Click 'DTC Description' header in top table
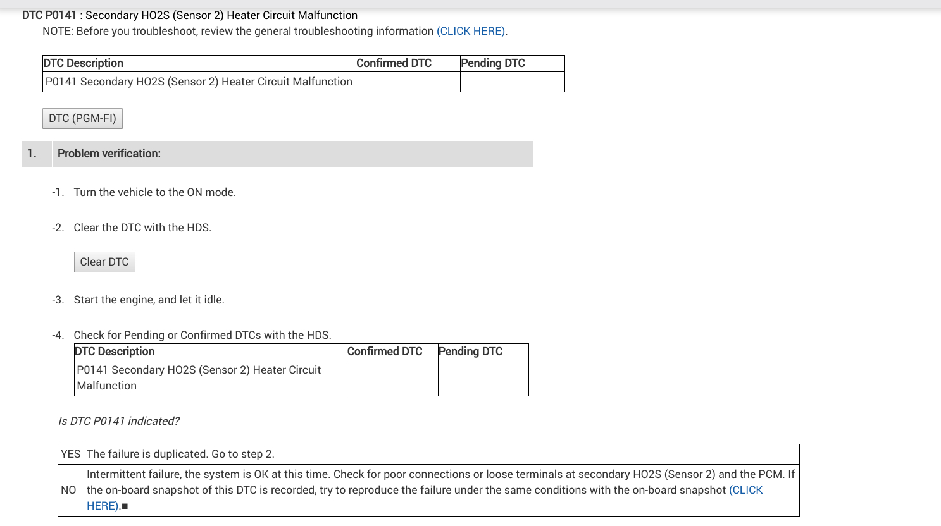Viewport: 941px width, 526px height. pyautogui.click(x=199, y=63)
